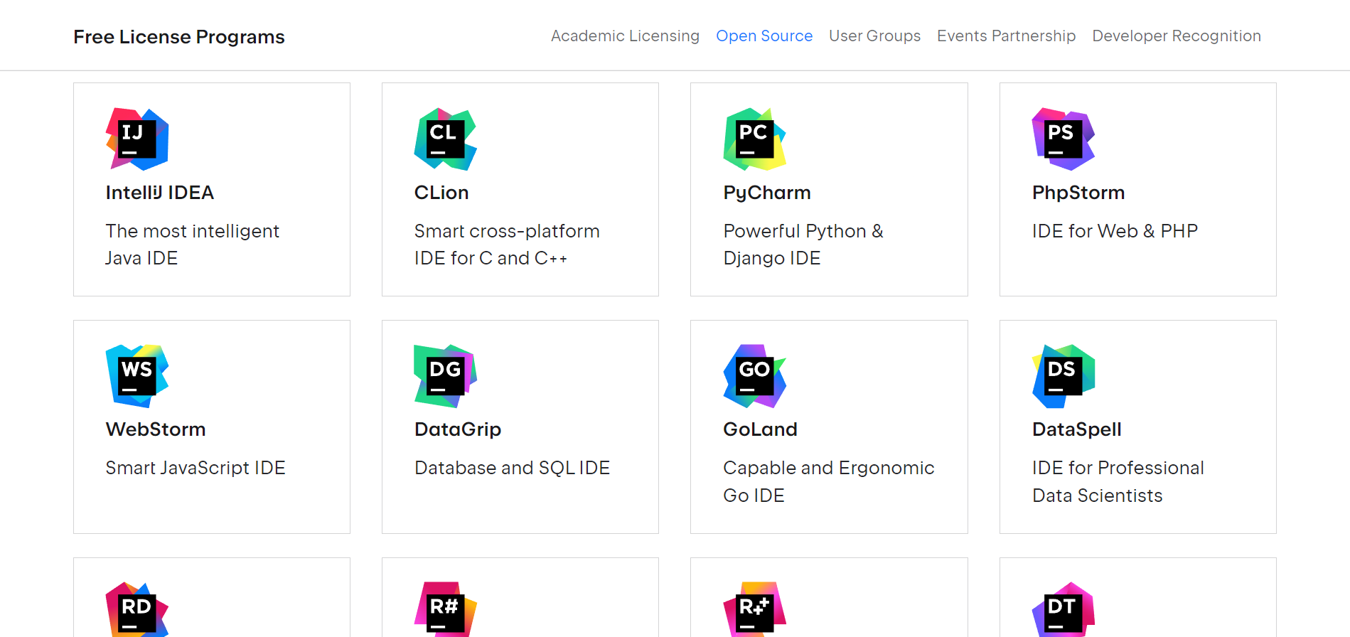Image resolution: width=1350 pixels, height=637 pixels.
Task: Select the Developer Recognition tab
Action: point(1177,36)
